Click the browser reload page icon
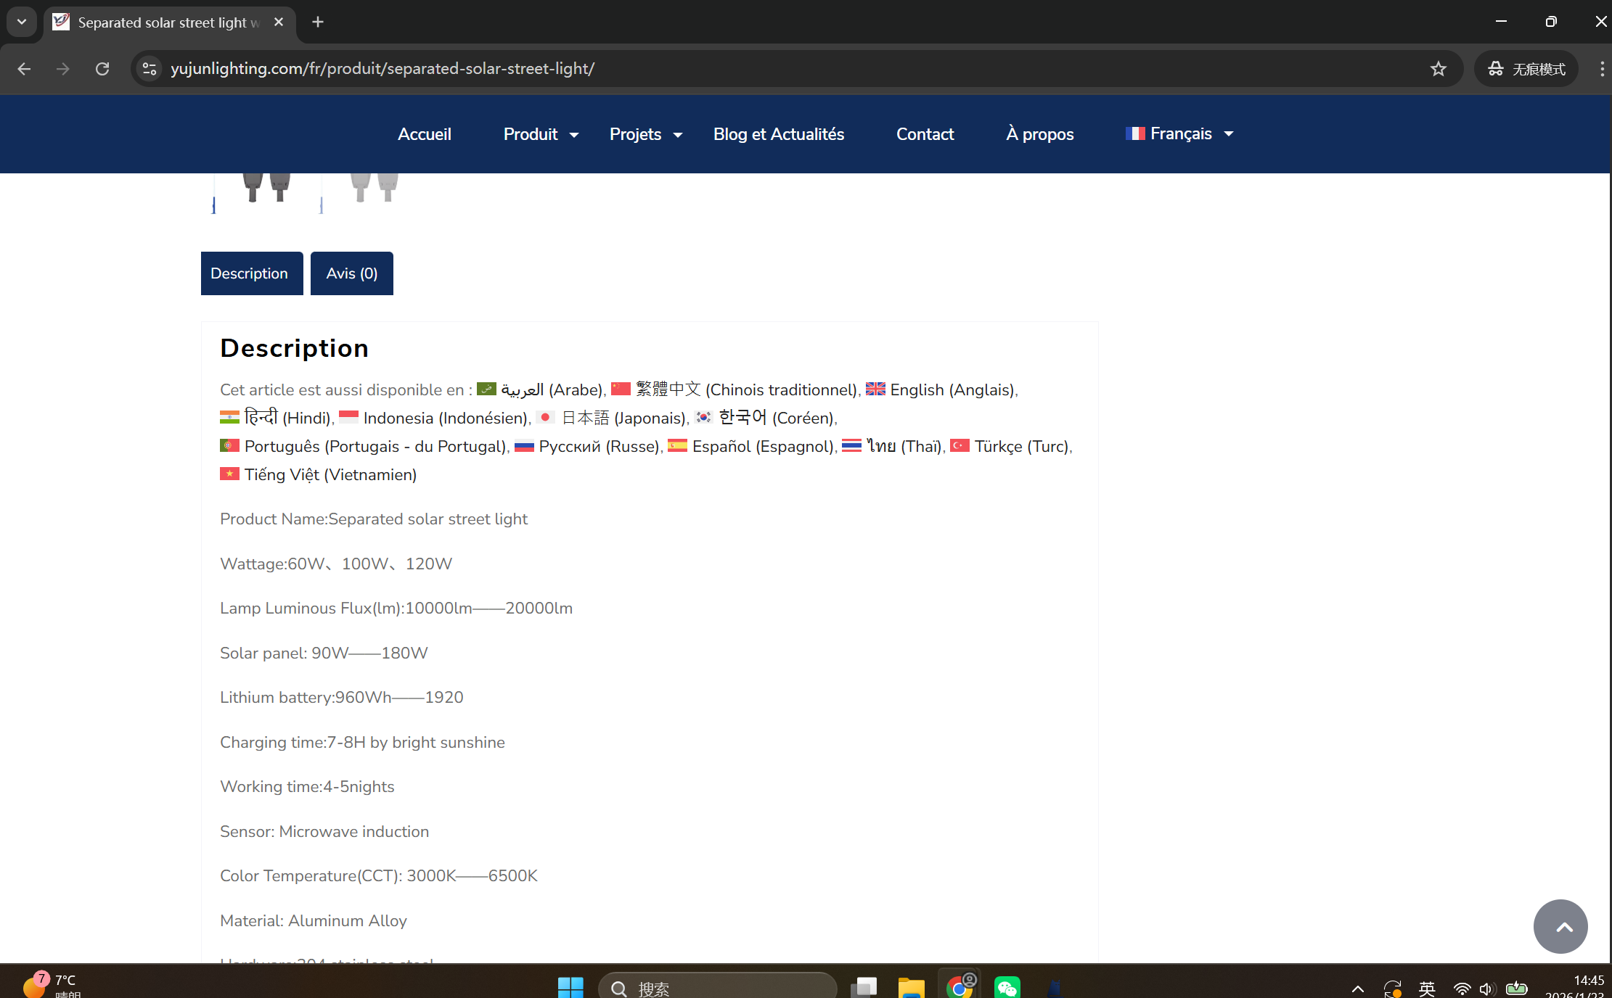1612x998 pixels. coord(102,69)
